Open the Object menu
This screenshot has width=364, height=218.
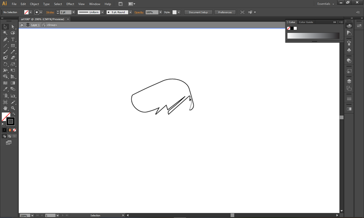pyautogui.click(x=34, y=4)
